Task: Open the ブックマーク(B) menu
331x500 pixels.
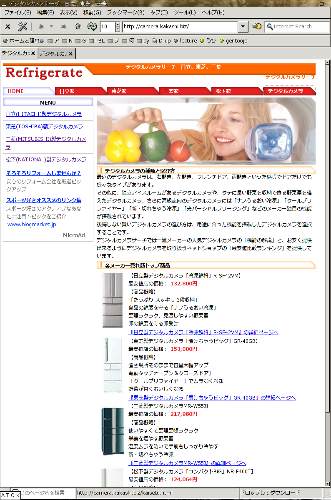Action: (x=126, y=12)
